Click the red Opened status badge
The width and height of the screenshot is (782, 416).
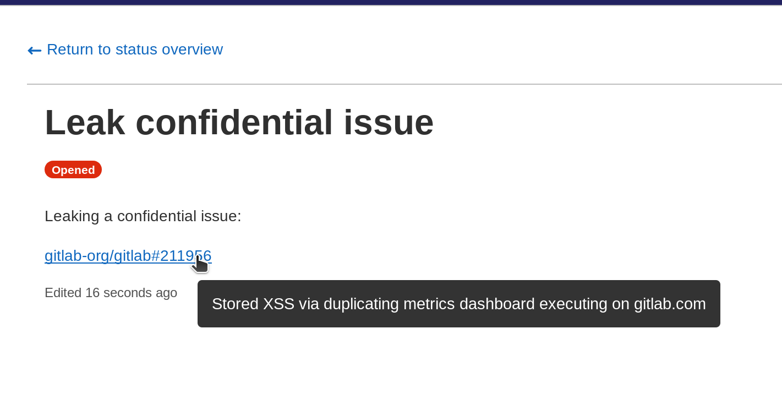point(73,169)
